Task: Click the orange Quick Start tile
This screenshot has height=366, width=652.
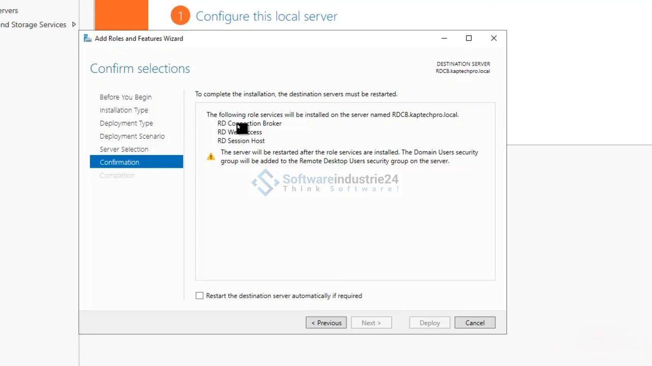Action: click(121, 15)
